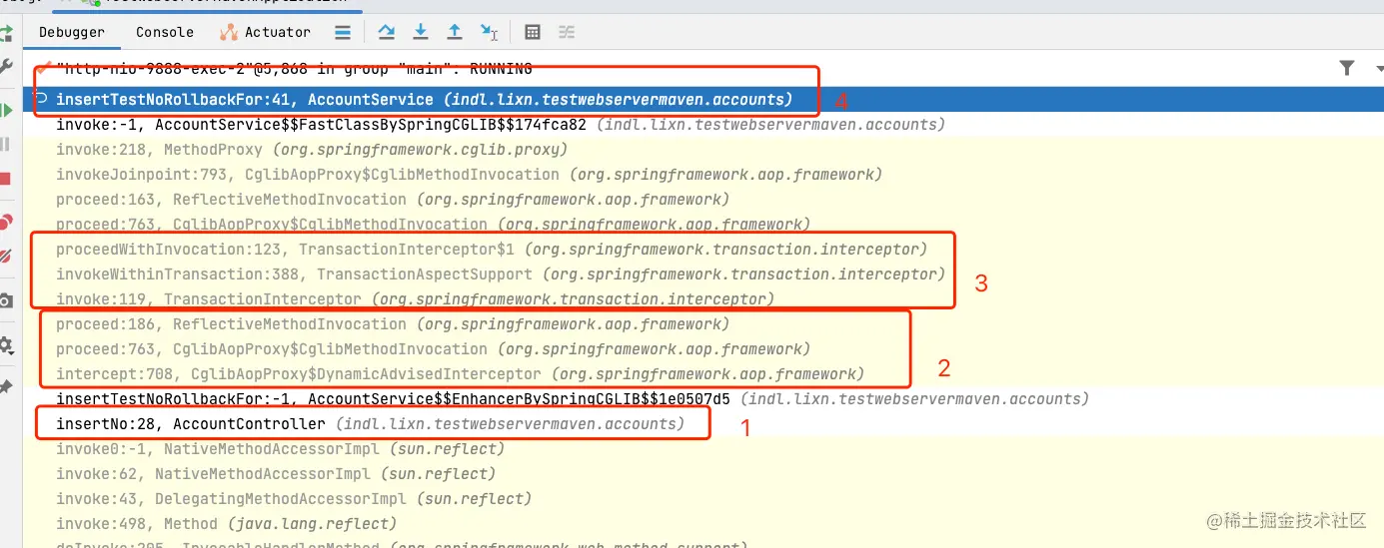Click the Trace Current Stream Chain icon
The height and width of the screenshot is (548, 1384).
point(567,32)
